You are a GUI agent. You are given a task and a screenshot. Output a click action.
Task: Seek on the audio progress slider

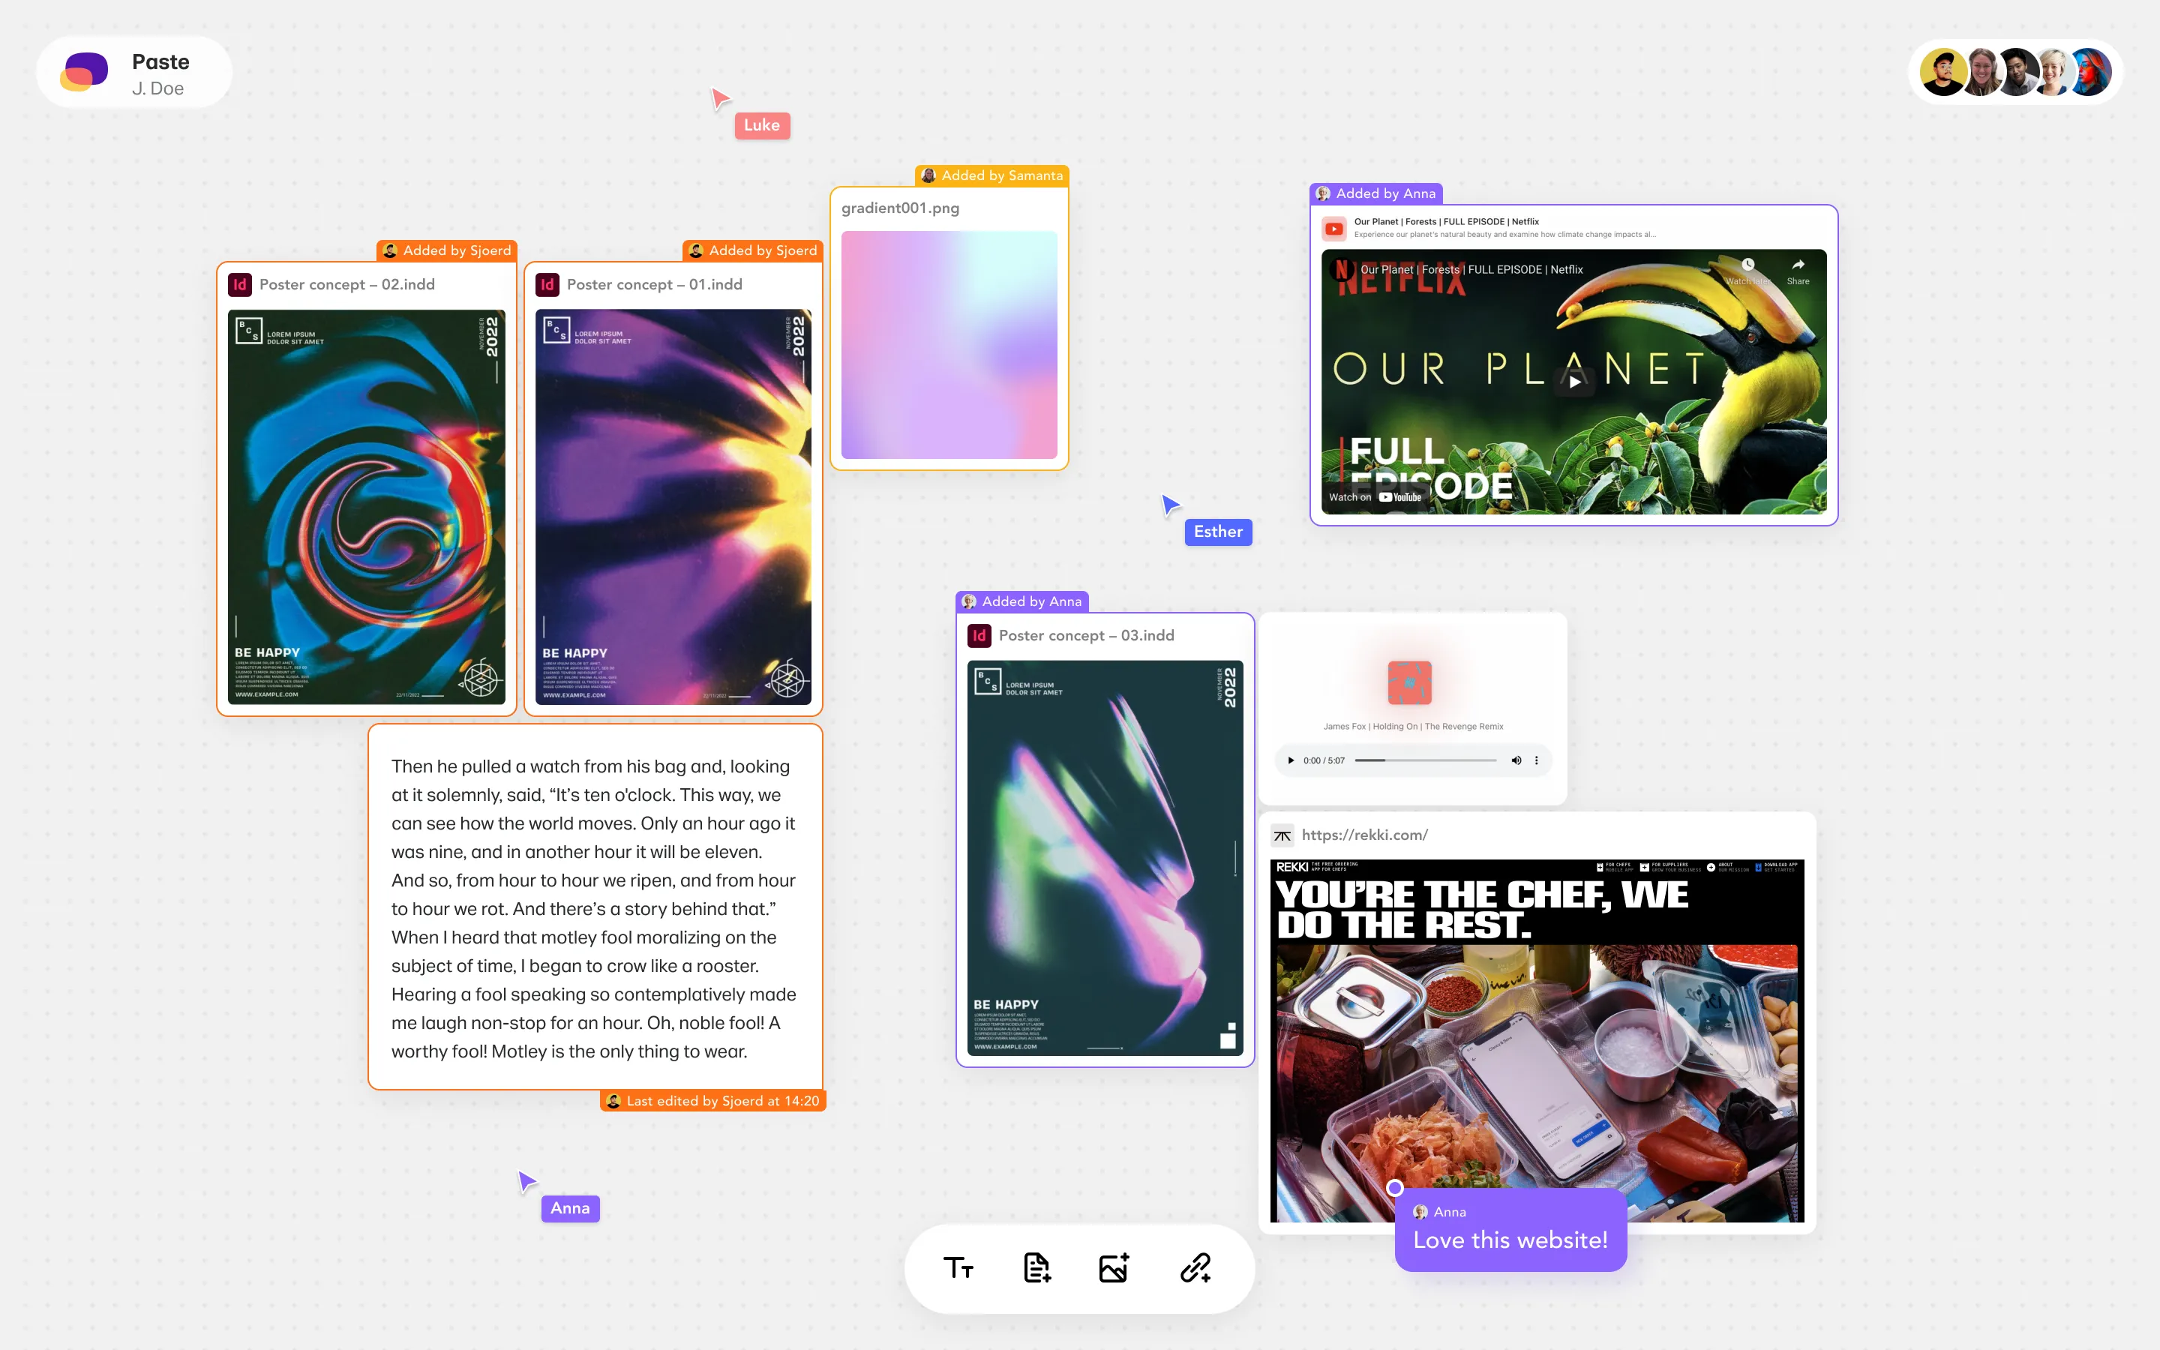1426,760
